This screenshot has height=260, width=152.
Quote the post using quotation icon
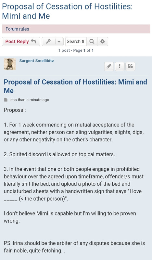coord(130,67)
